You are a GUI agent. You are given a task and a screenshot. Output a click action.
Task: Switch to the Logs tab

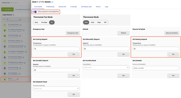(x=107, y=7)
